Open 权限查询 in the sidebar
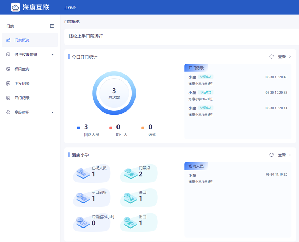 click(22, 69)
